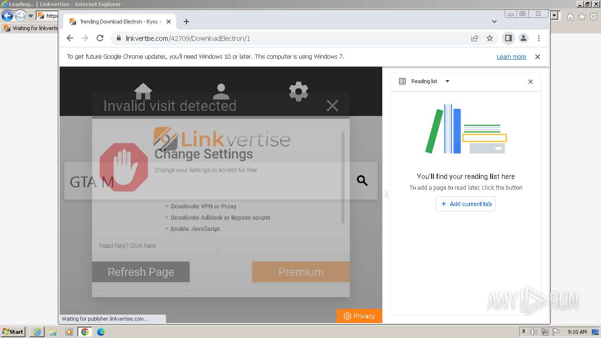Click the Edge taskbar icon
This screenshot has width=601, height=338.
(x=101, y=332)
